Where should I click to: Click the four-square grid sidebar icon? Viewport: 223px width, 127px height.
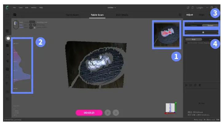coord(7,92)
